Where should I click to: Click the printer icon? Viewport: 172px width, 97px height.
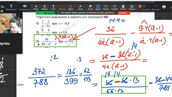[164, 7]
